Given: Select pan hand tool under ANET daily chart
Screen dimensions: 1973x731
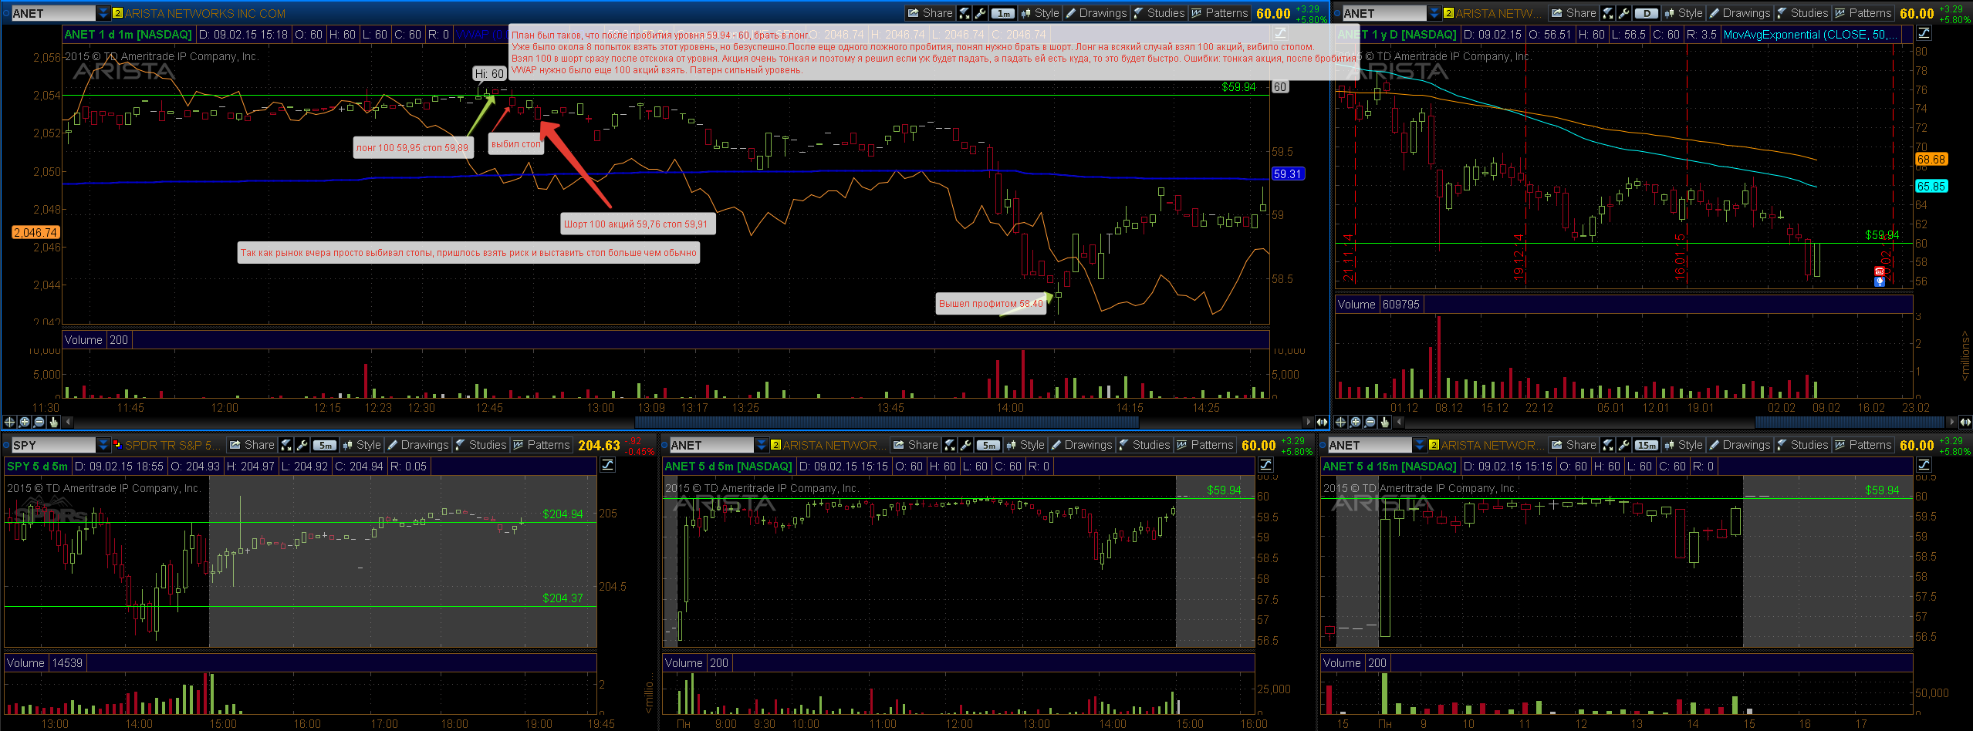Looking at the screenshot, I should coord(1385,422).
